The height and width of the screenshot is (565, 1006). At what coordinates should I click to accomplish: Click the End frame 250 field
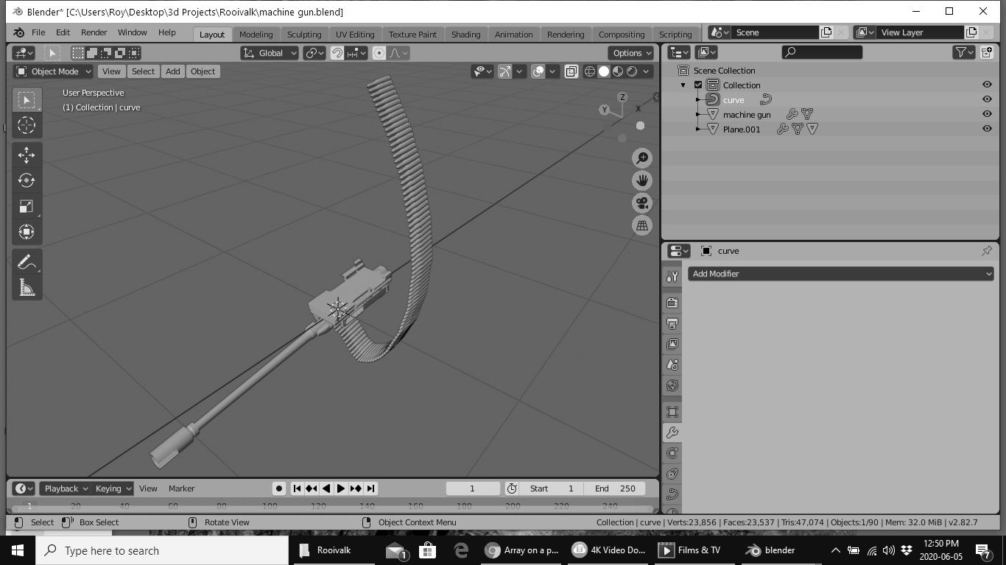(615, 488)
